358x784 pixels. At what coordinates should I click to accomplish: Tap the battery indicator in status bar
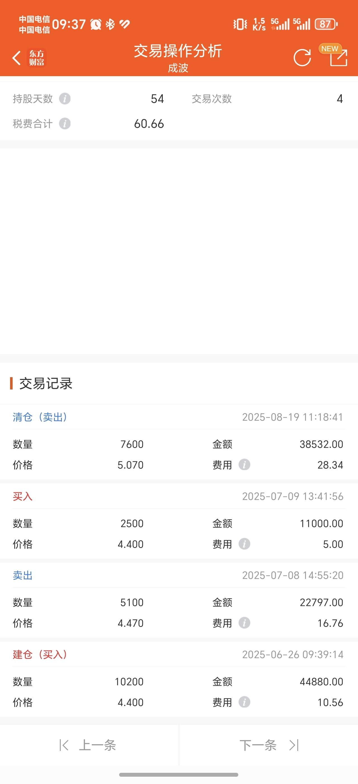coord(326,24)
